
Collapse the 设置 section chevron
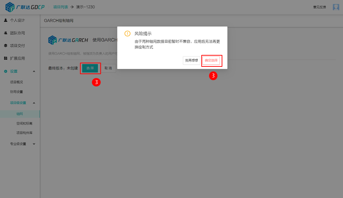(34, 71)
